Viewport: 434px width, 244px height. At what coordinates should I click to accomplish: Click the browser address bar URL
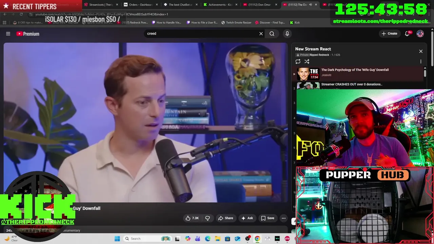[102, 14]
